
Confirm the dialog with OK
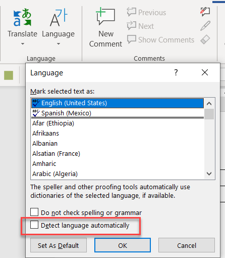click(123, 245)
